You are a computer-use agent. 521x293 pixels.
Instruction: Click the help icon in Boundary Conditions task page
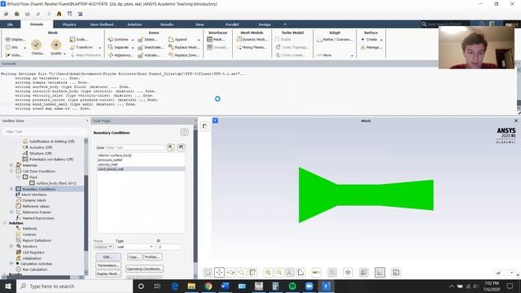[x=184, y=132]
